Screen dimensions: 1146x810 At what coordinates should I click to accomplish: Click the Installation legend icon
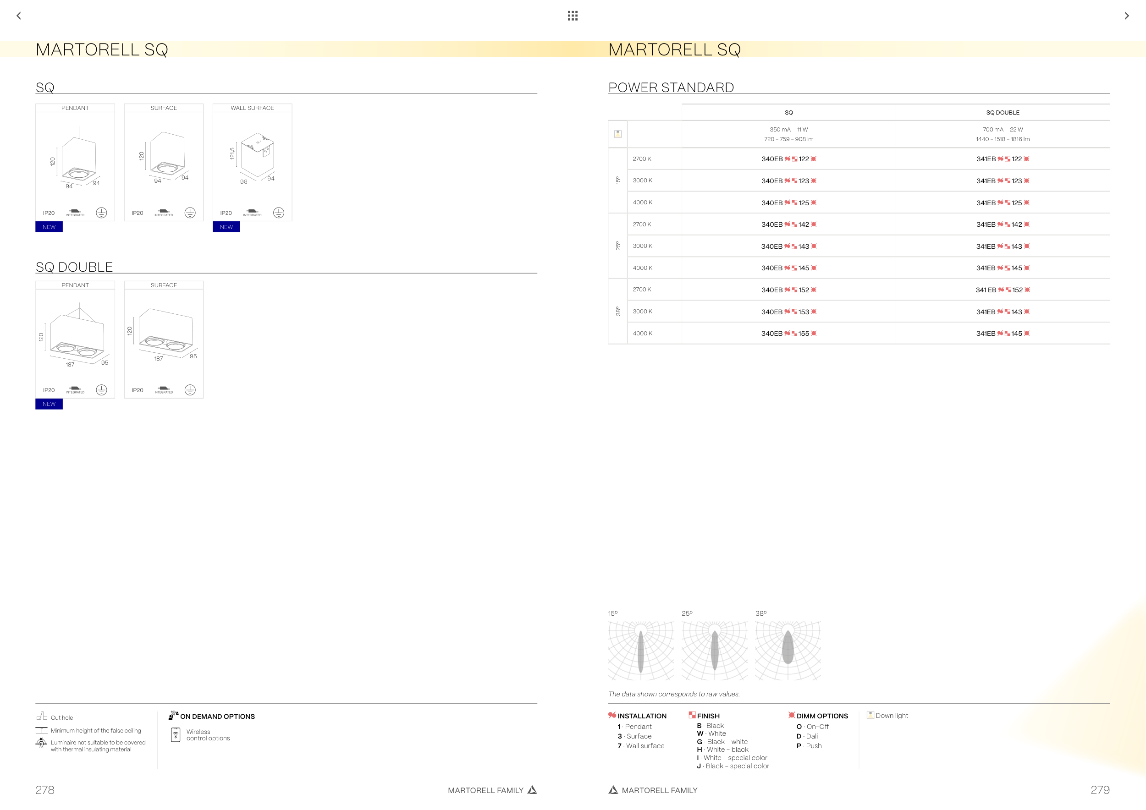(x=612, y=715)
